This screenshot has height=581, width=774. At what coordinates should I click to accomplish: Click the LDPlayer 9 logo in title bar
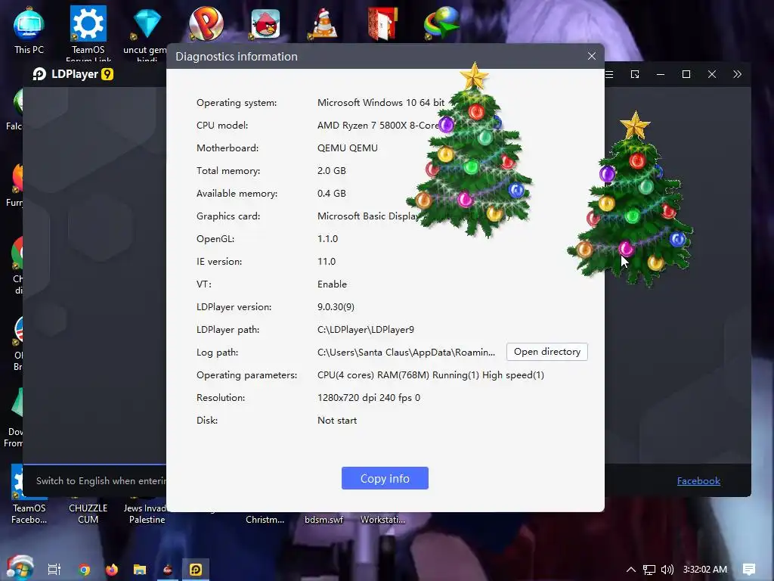click(x=73, y=74)
